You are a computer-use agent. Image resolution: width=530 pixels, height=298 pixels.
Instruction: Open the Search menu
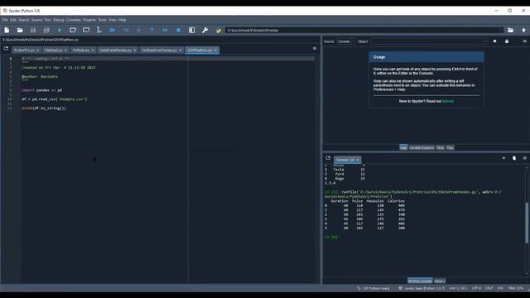point(24,20)
